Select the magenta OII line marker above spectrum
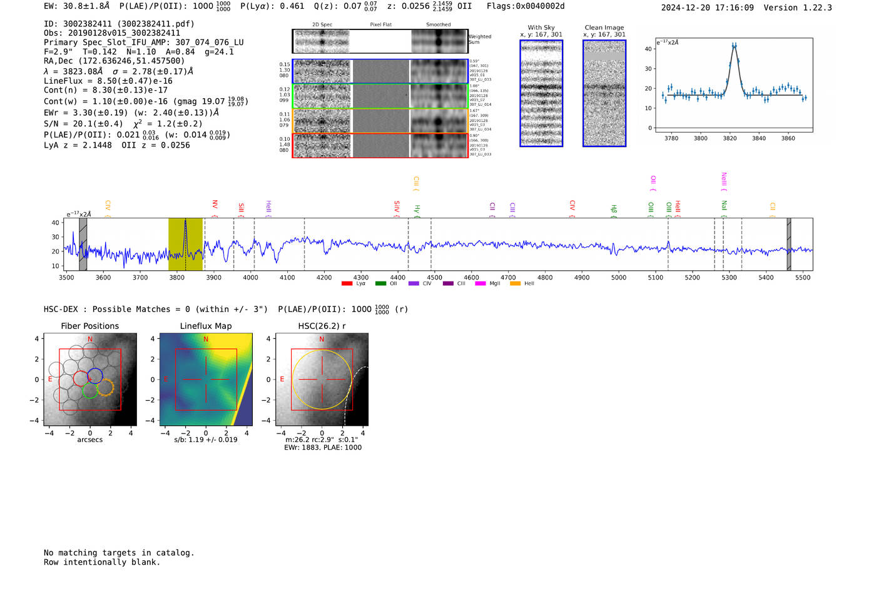876x596 pixels. coord(653,183)
